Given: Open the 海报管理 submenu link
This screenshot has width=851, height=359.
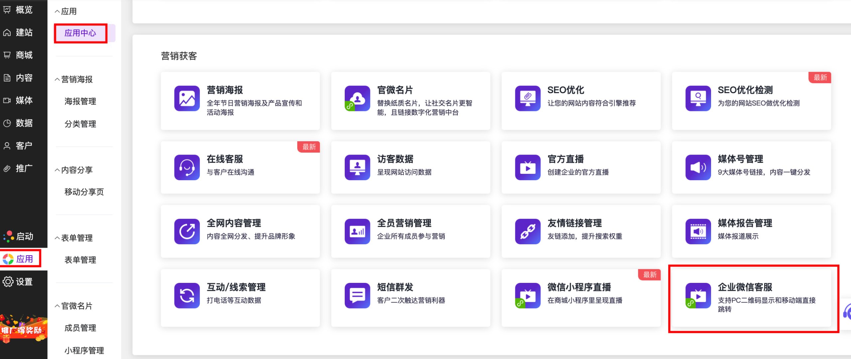Looking at the screenshot, I should (x=80, y=101).
